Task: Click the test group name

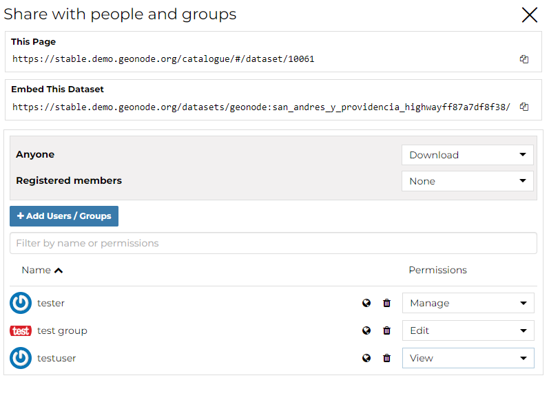Action: point(62,330)
